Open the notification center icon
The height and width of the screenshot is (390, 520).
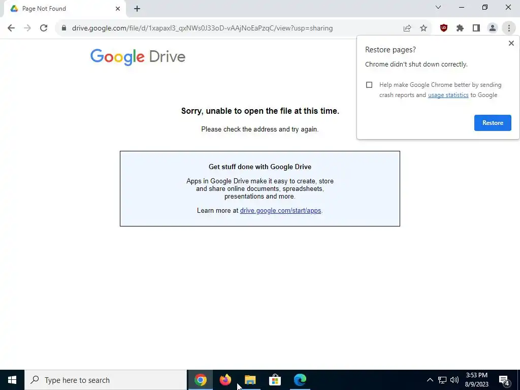[504, 380]
